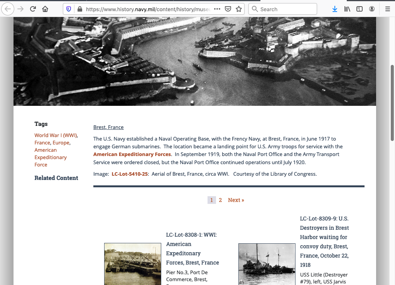Click the Next » pagination link
Image resolution: width=395 pixels, height=285 pixels.
click(236, 200)
